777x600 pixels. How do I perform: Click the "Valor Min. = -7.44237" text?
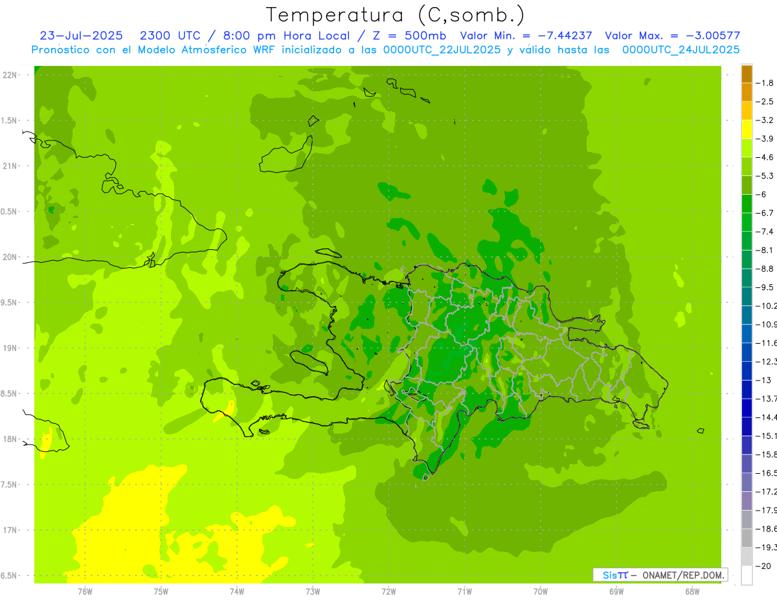(x=526, y=36)
